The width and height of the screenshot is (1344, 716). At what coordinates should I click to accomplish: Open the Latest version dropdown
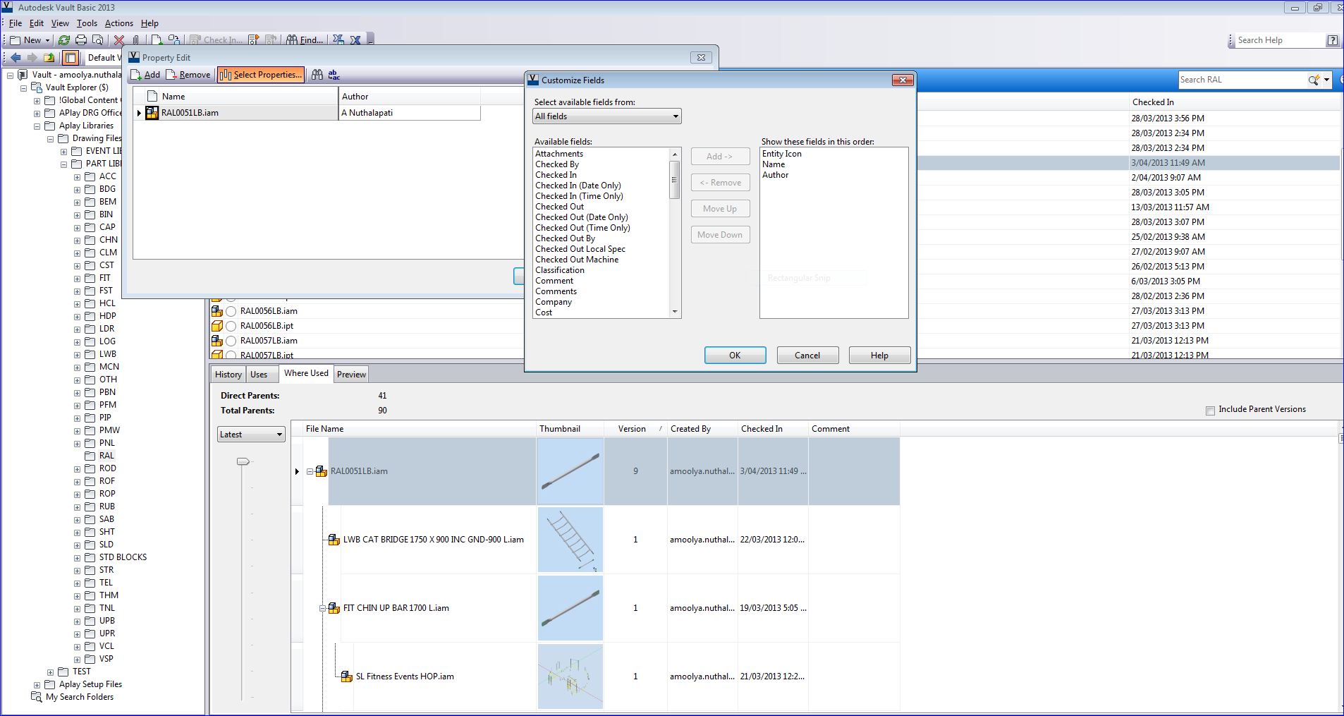coord(279,434)
